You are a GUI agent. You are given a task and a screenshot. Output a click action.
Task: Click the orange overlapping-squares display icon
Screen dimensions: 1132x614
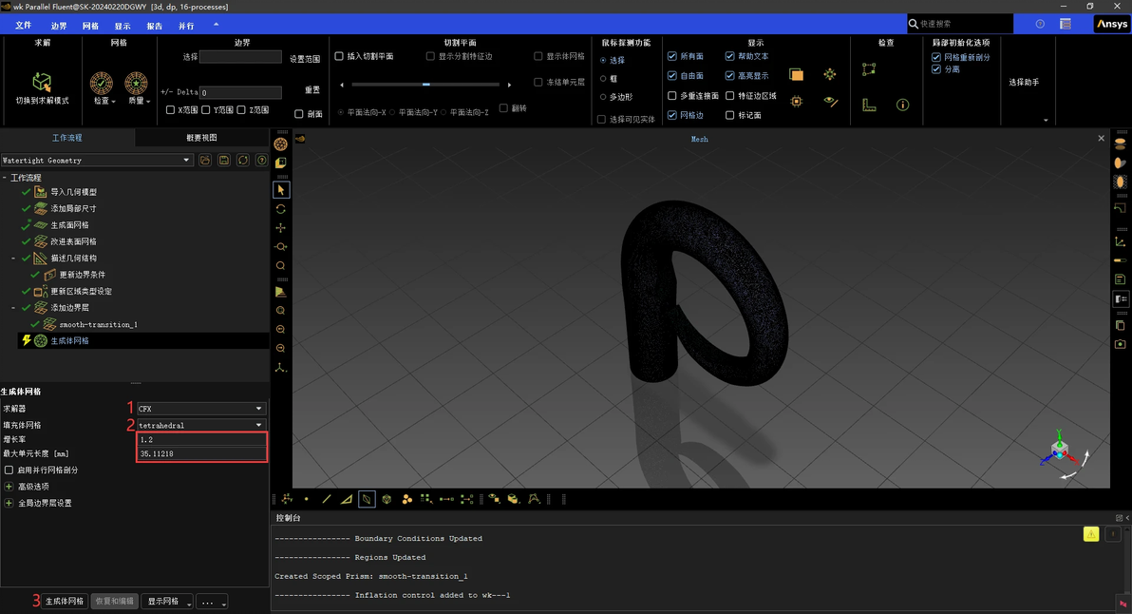pyautogui.click(x=797, y=74)
